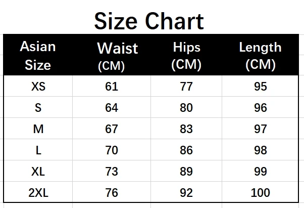This screenshot has height=208, width=304.
Task: Click the 2XL size row label
Action: point(38,192)
